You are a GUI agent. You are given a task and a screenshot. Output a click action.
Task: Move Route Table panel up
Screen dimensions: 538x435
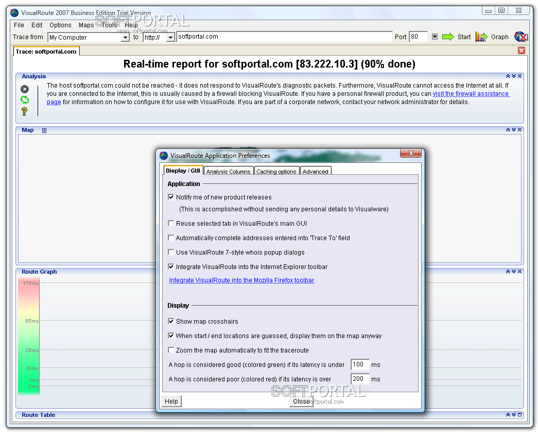click(x=508, y=415)
